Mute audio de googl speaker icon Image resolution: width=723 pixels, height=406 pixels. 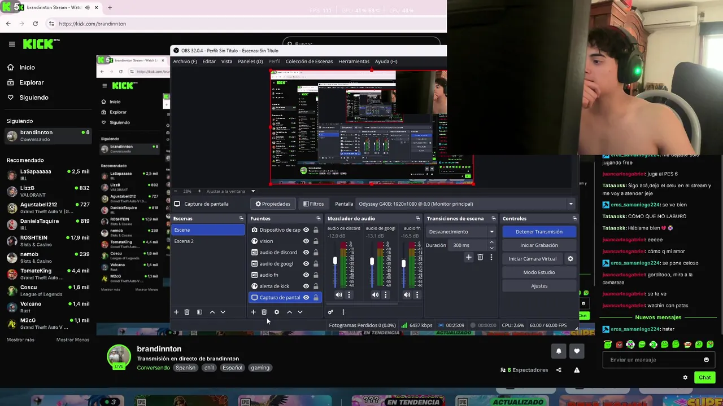point(375,294)
